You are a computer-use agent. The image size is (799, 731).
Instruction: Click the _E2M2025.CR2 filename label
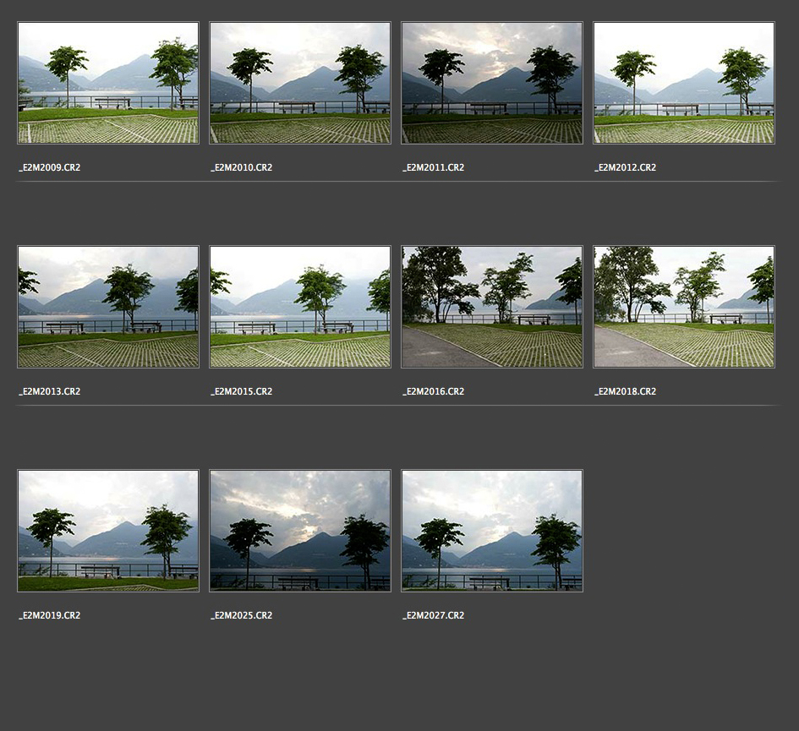(242, 615)
